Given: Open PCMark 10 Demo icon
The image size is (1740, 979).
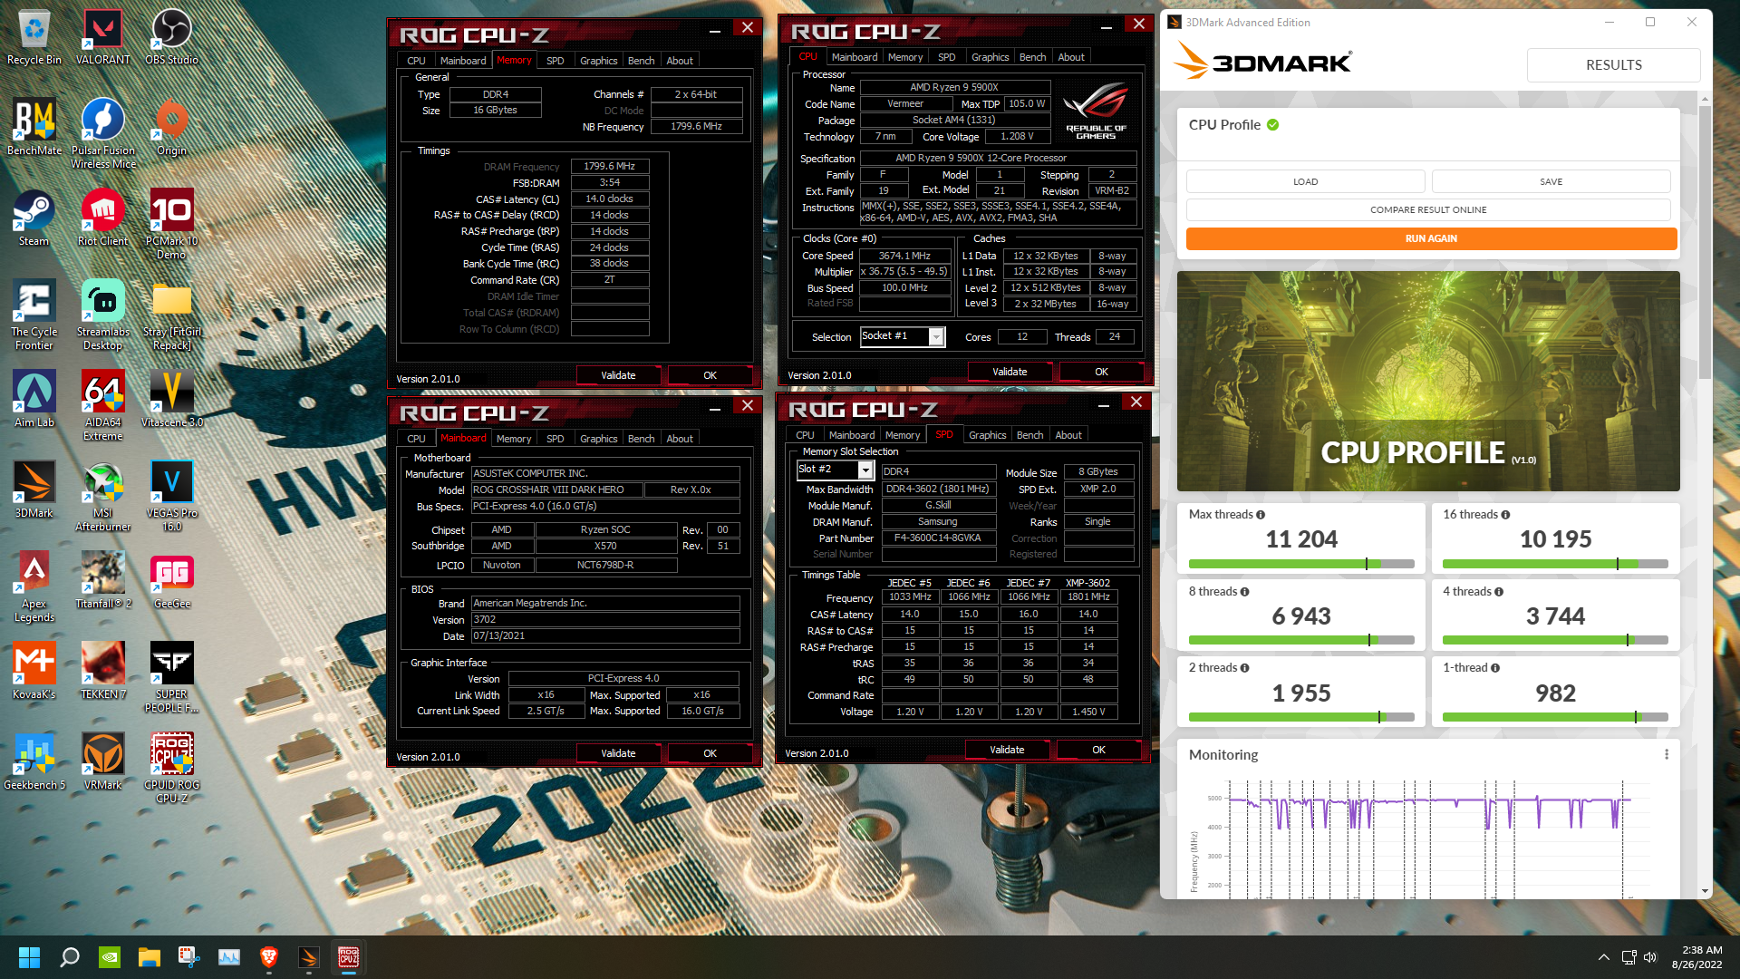Looking at the screenshot, I should (x=171, y=225).
